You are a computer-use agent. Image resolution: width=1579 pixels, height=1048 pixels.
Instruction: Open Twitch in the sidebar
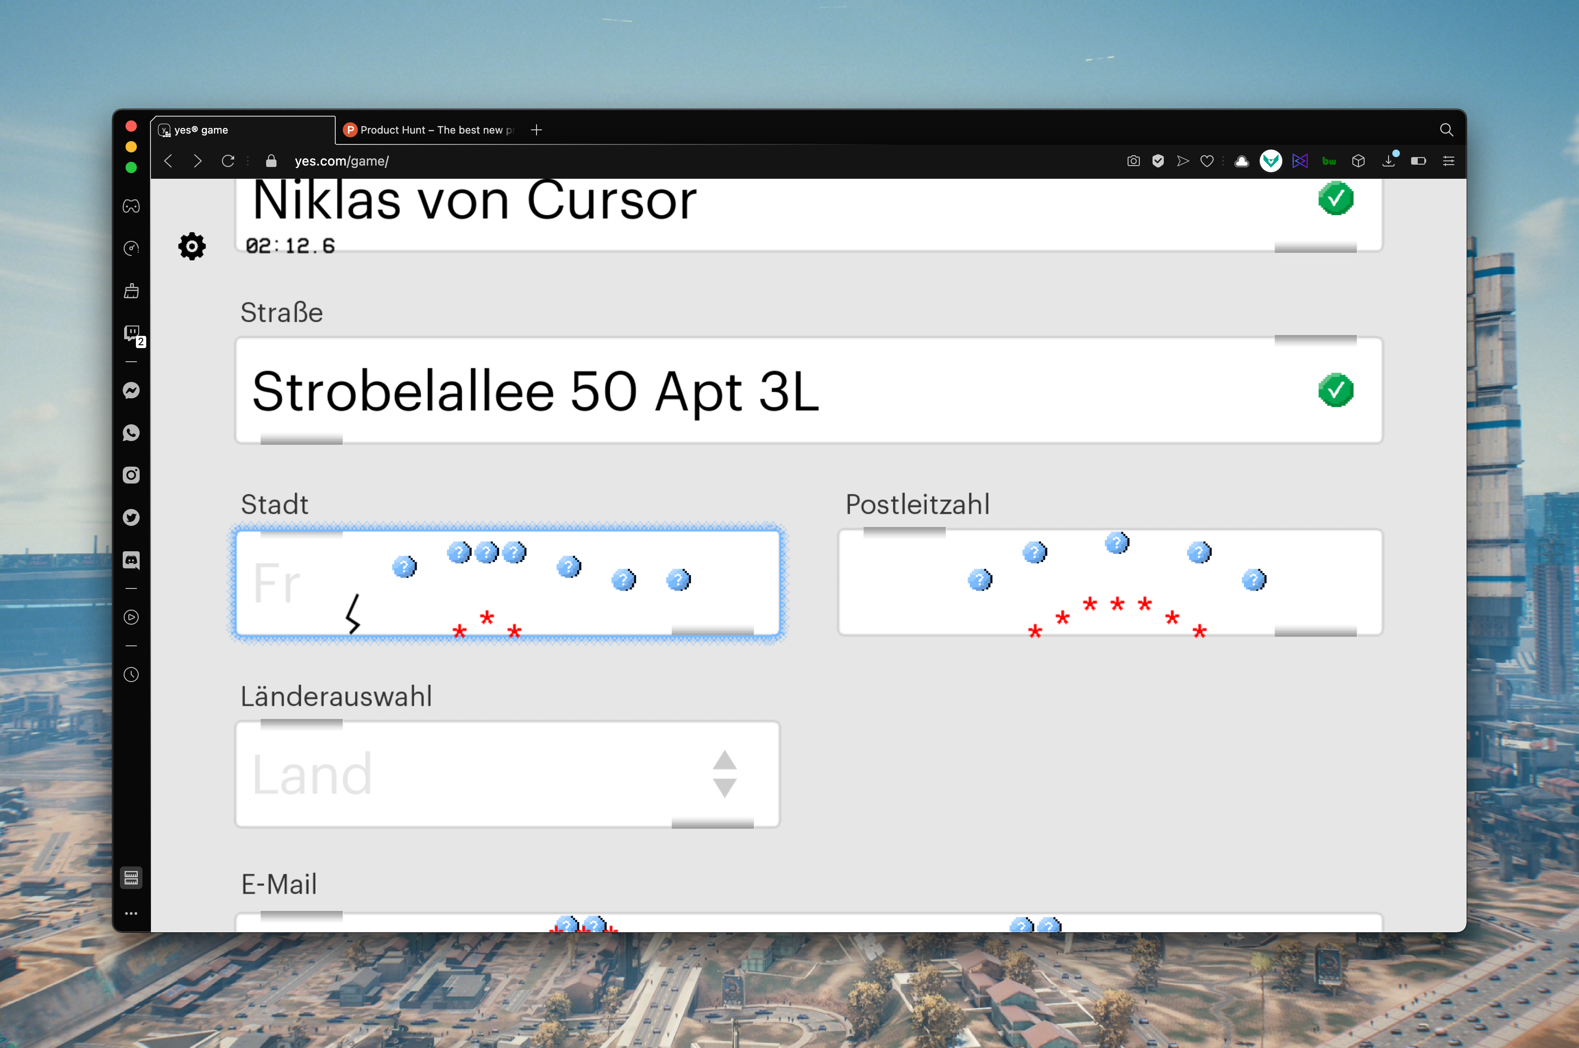[131, 333]
